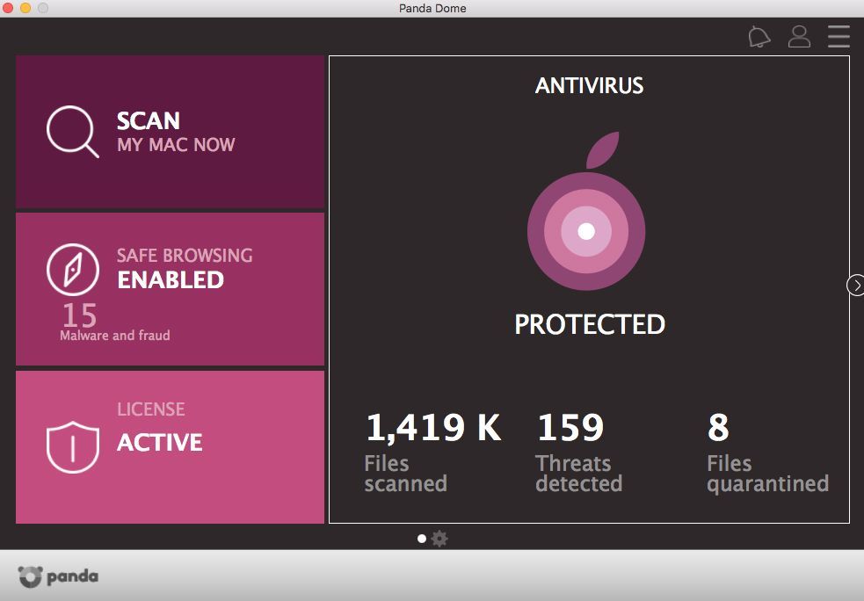This screenshot has width=864, height=601.
Task: Click the Files scanned label
Action: pos(405,474)
